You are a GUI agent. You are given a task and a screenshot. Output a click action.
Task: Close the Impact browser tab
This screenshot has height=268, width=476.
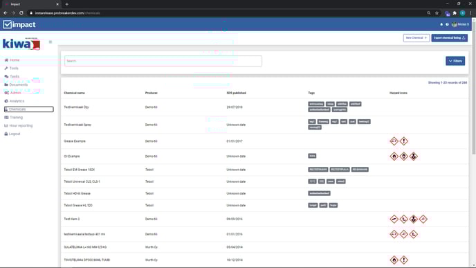[57, 4]
